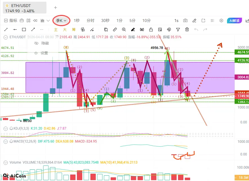This screenshot has width=249, height=181.
Task: Select the trend line drawing tool
Action: click(x=6, y=30)
